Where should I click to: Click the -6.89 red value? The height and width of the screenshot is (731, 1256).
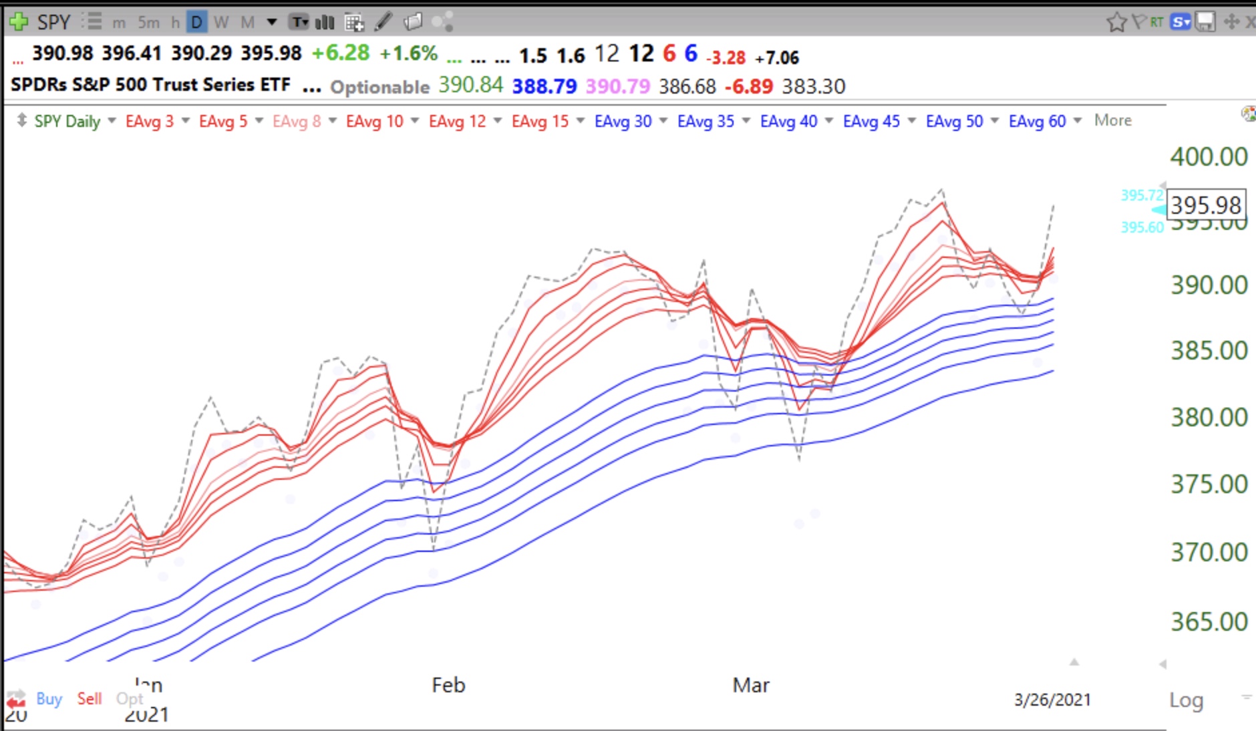tap(748, 86)
